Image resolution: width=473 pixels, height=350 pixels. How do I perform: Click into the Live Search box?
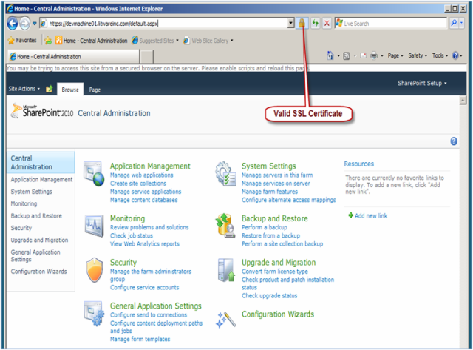tap(391, 23)
